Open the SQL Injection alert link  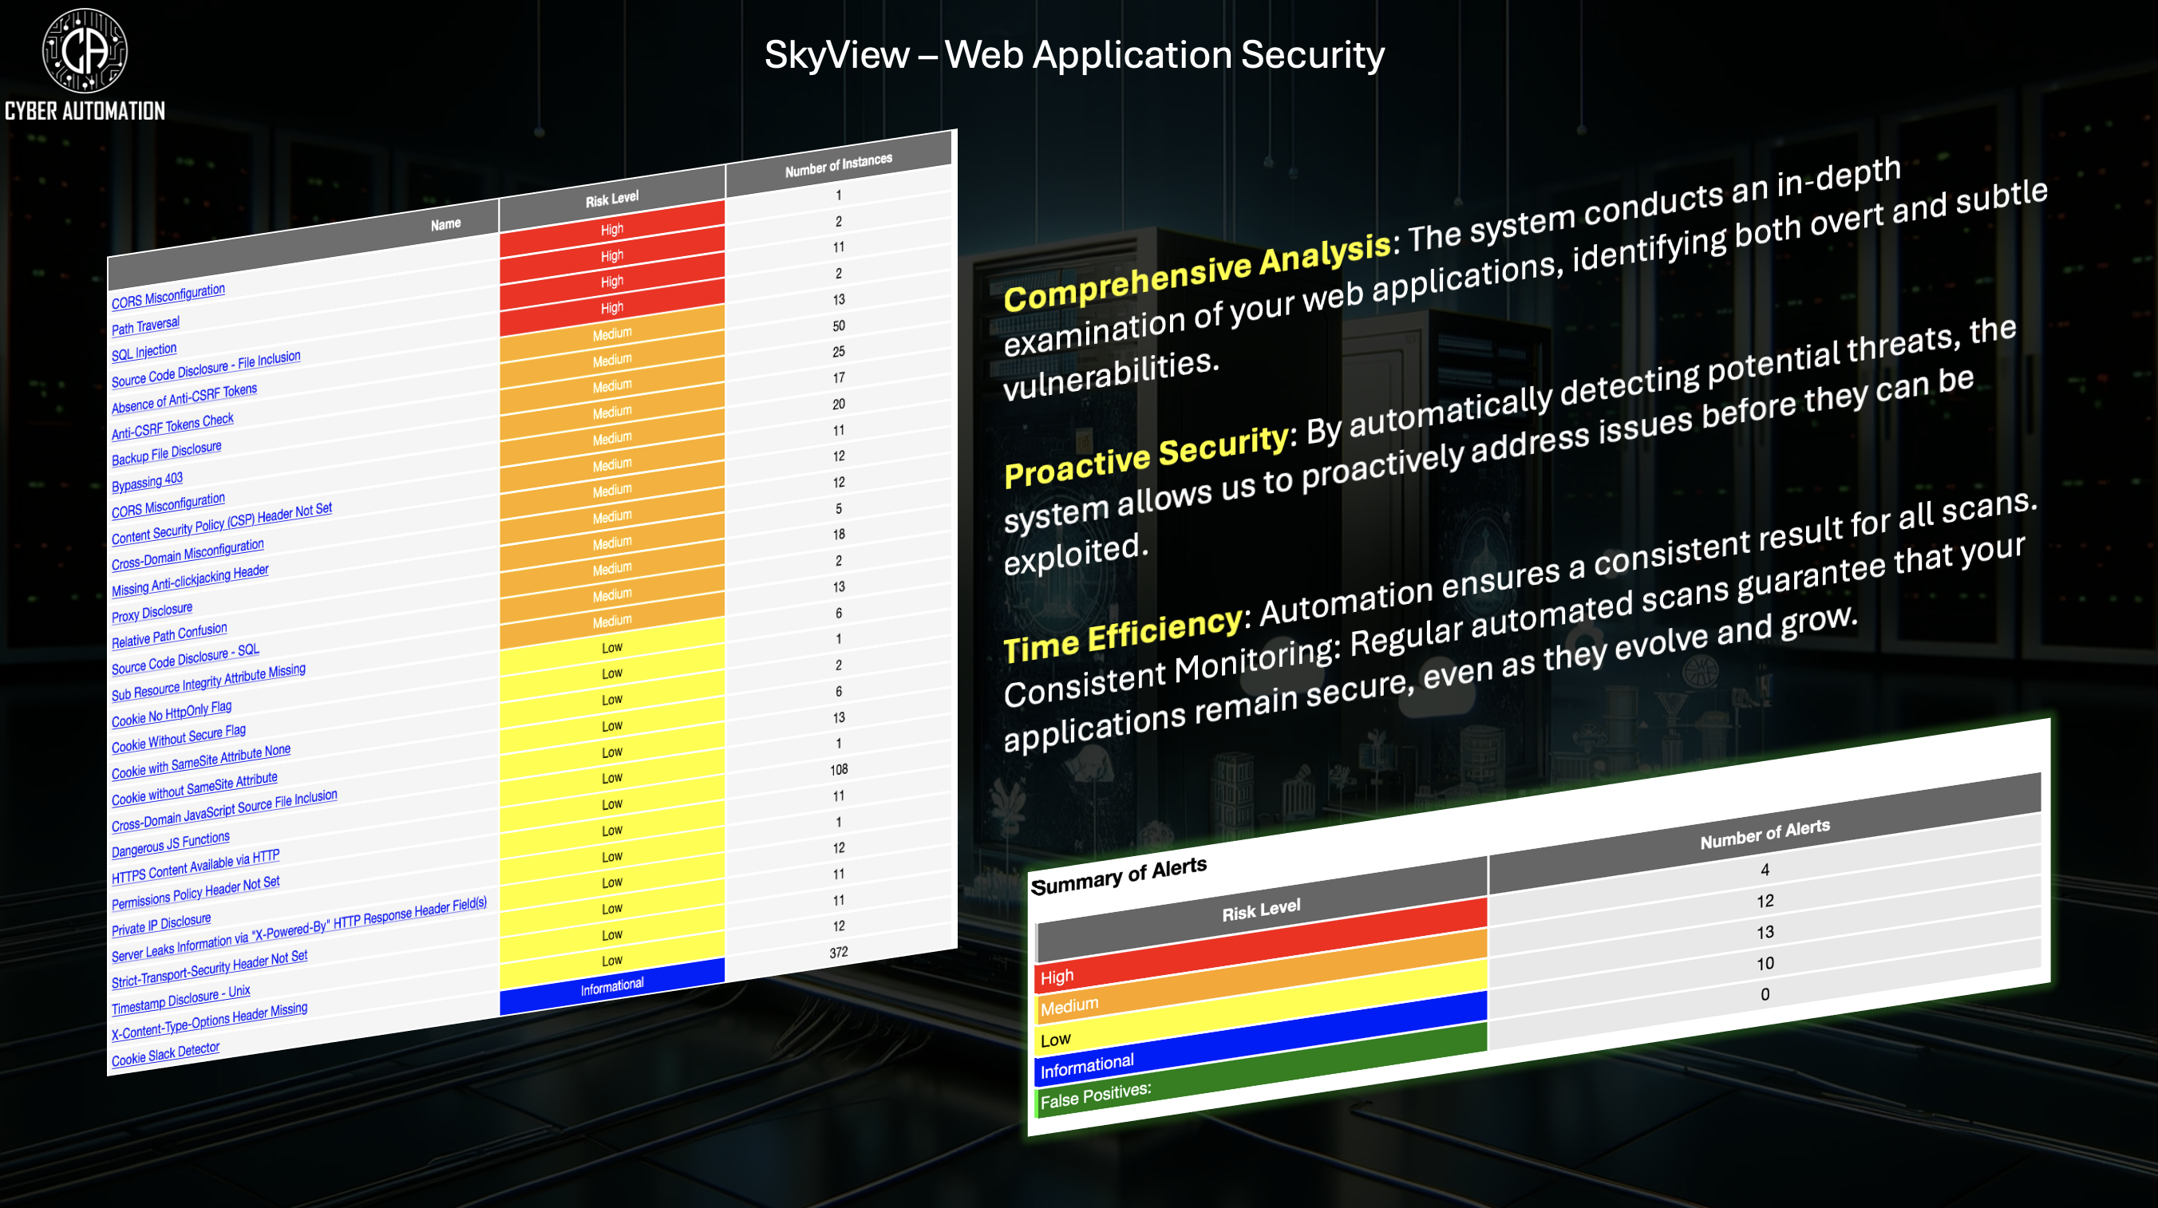144,352
